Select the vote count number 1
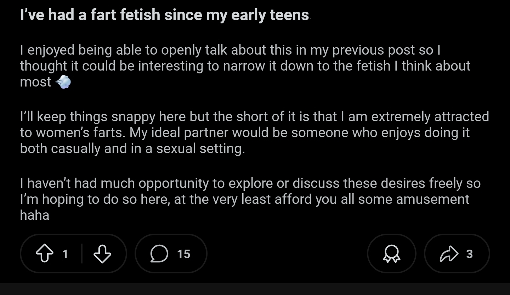The image size is (510, 295). tap(65, 254)
